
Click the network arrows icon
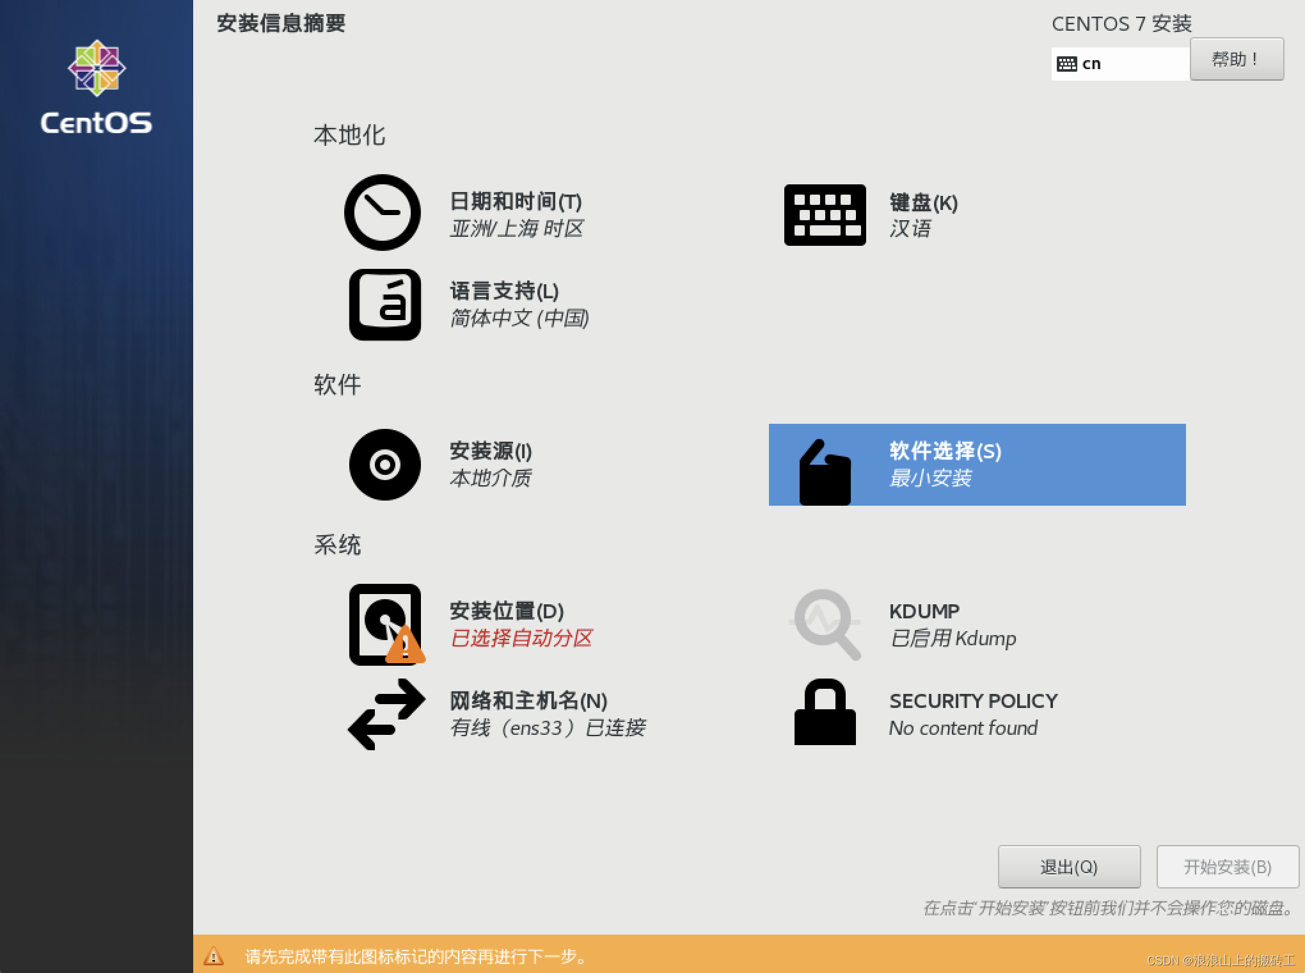point(386,714)
